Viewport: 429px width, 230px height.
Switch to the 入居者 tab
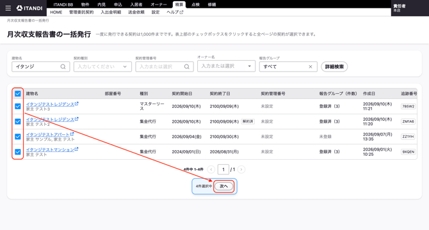136,4
